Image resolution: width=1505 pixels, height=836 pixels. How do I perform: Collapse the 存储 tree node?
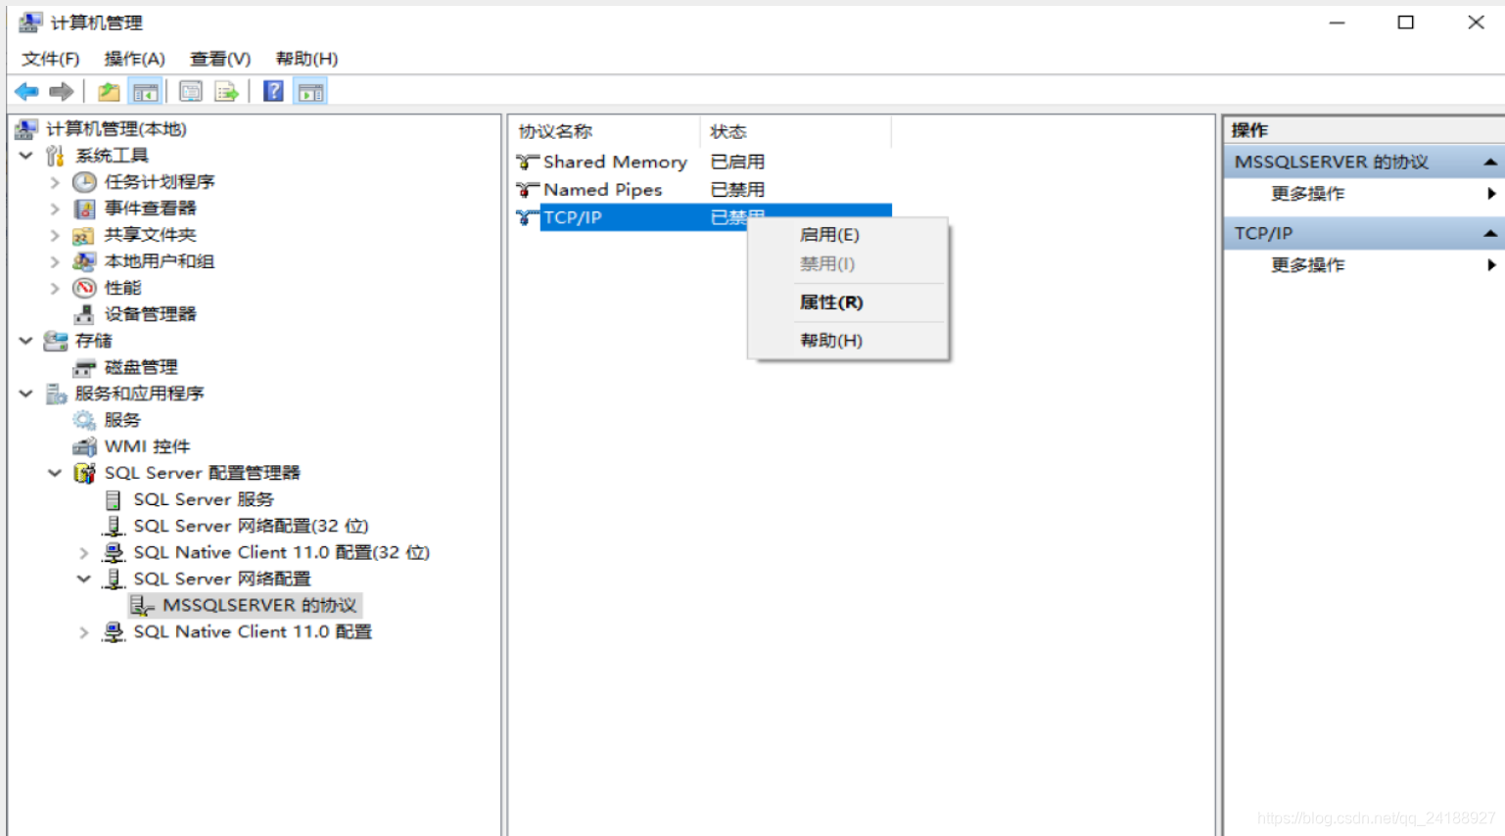[26, 341]
